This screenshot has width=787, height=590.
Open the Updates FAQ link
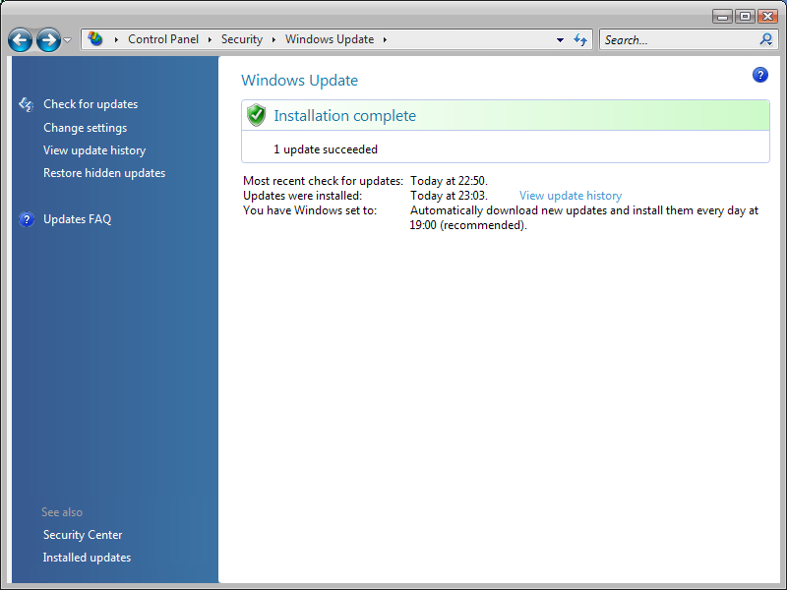coord(78,218)
